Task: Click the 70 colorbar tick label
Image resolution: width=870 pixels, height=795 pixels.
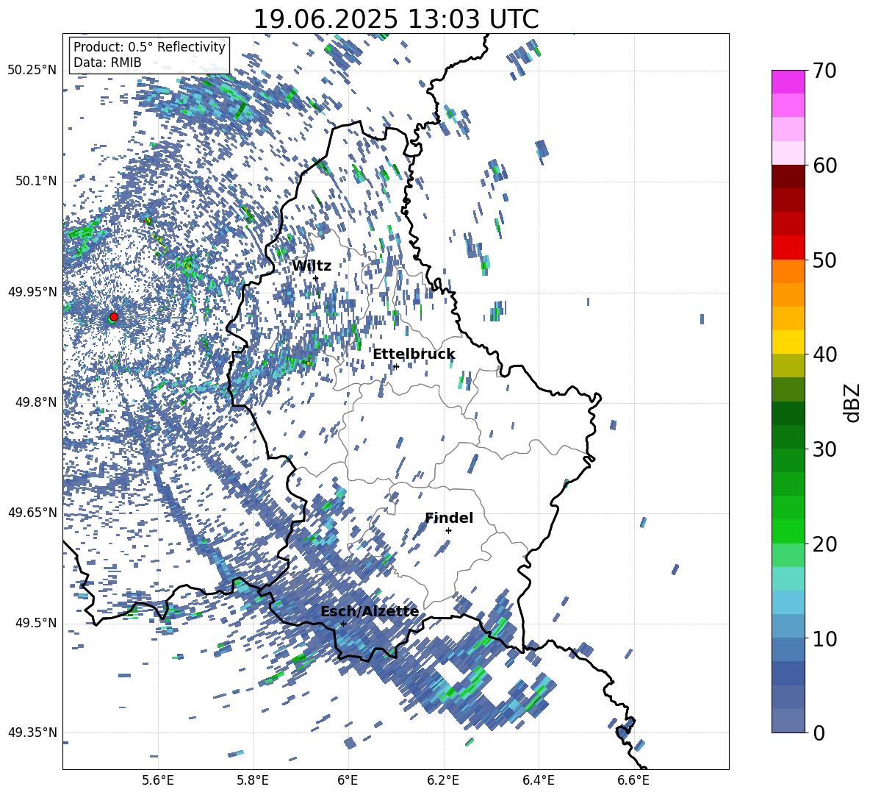Action: pyautogui.click(x=825, y=71)
